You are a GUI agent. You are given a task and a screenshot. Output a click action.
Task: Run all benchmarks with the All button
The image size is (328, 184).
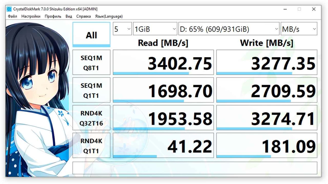tap(91, 35)
